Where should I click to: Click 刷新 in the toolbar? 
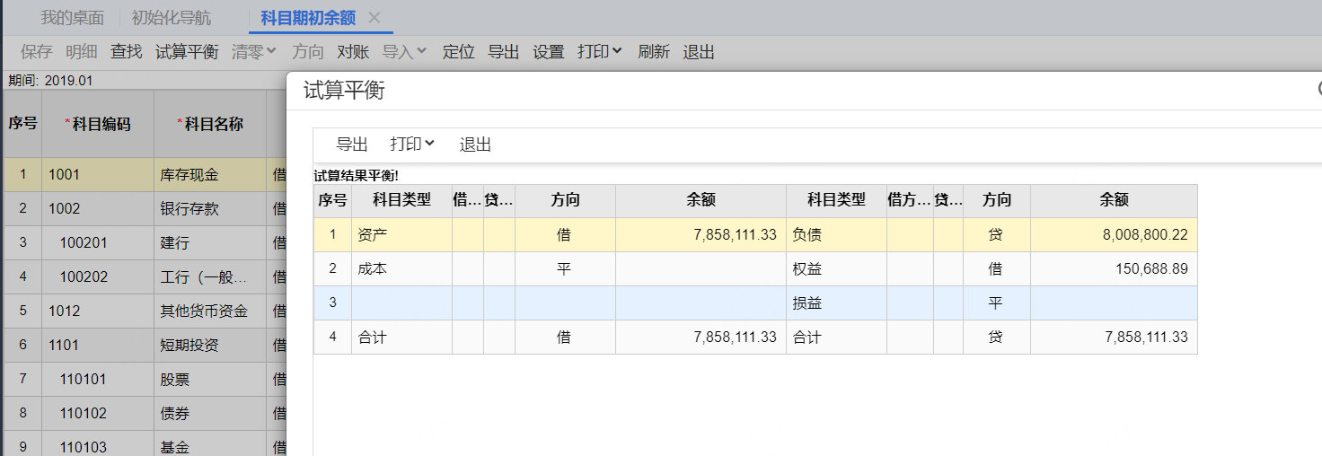click(x=654, y=52)
